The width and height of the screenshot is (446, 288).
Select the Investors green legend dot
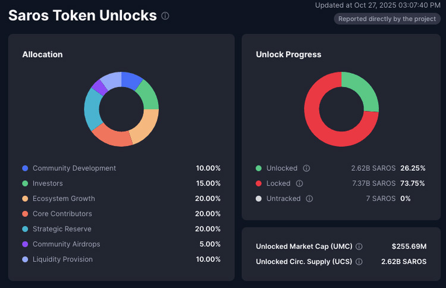[x=25, y=183]
